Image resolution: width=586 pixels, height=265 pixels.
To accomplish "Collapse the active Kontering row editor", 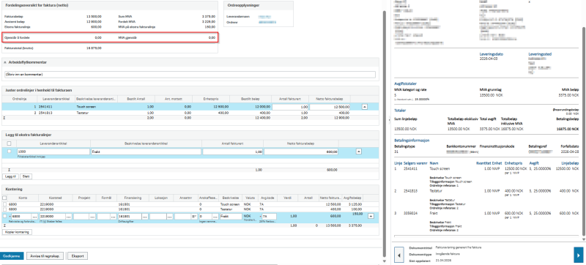I will click(x=371, y=216).
